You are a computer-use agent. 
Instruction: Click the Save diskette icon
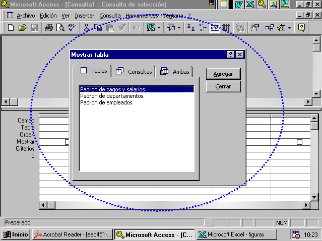point(34,28)
